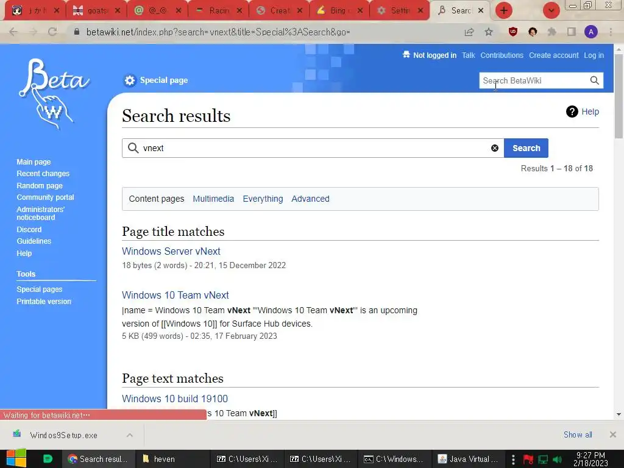Close the downloads bar with X

point(613,434)
